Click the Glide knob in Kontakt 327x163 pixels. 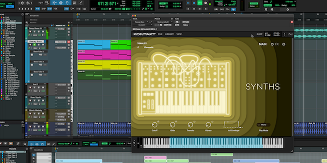[173, 125]
